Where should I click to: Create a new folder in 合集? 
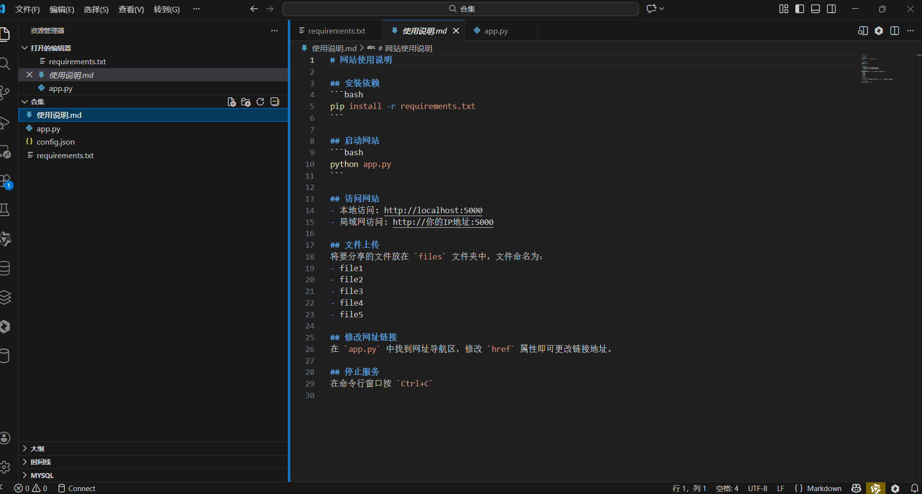(246, 102)
